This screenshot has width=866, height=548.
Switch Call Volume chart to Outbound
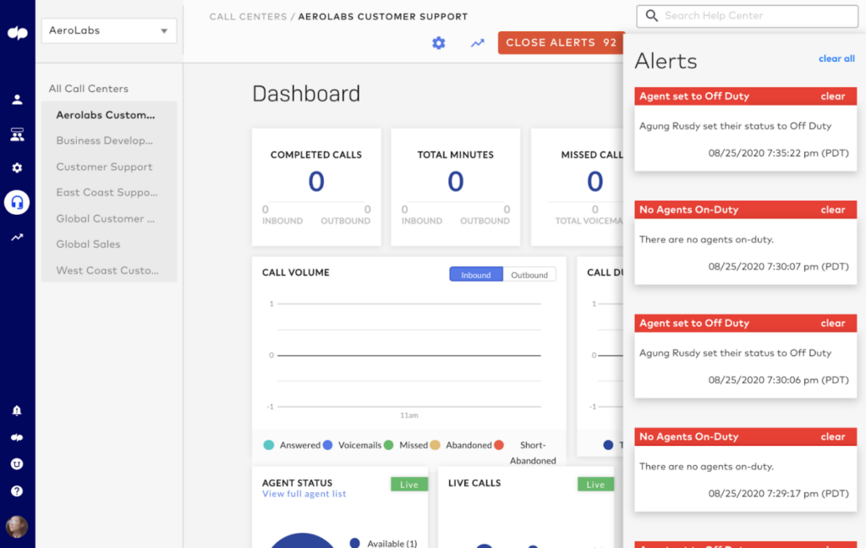(529, 275)
